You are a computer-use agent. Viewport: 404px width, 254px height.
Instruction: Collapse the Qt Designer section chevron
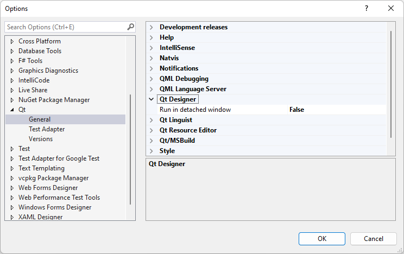coord(151,99)
